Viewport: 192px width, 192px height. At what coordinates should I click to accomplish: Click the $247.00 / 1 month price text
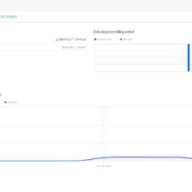[x=74, y=47]
